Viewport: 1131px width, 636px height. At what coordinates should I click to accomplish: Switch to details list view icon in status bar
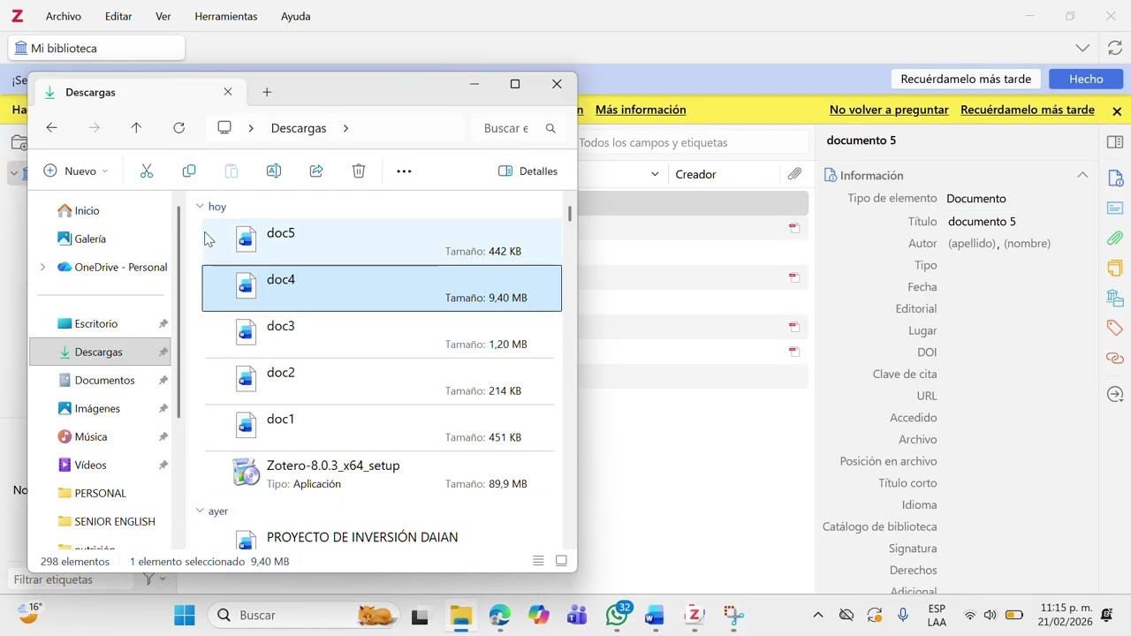[538, 561]
